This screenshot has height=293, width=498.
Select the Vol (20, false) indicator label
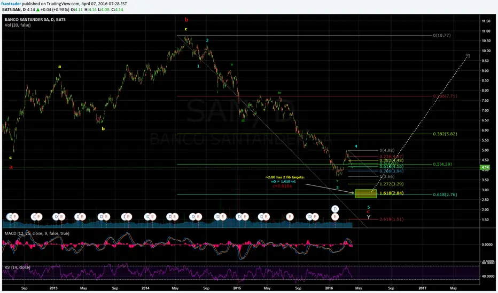(x=18, y=25)
